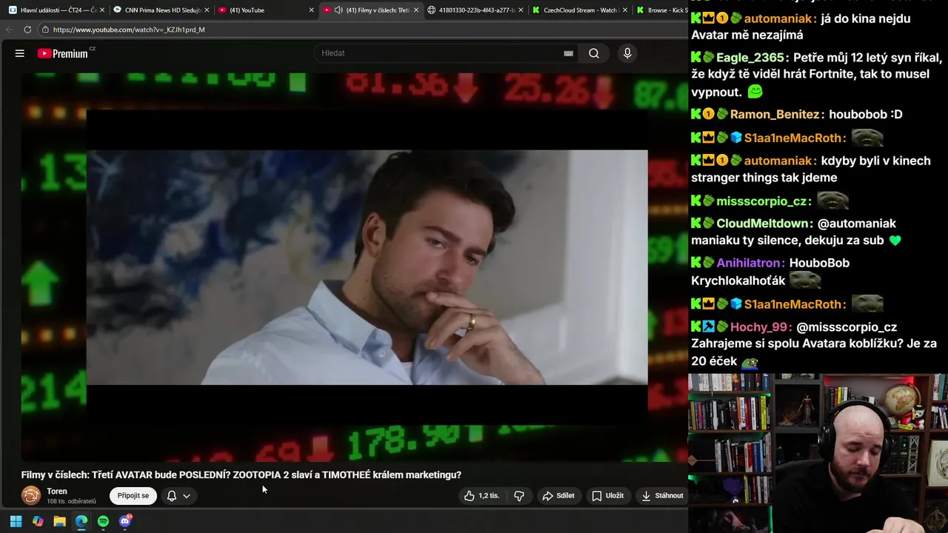Screen dimensions: 948x533
Task: Mute audio icon on Filmy v číslech tab
Action: (338, 10)
